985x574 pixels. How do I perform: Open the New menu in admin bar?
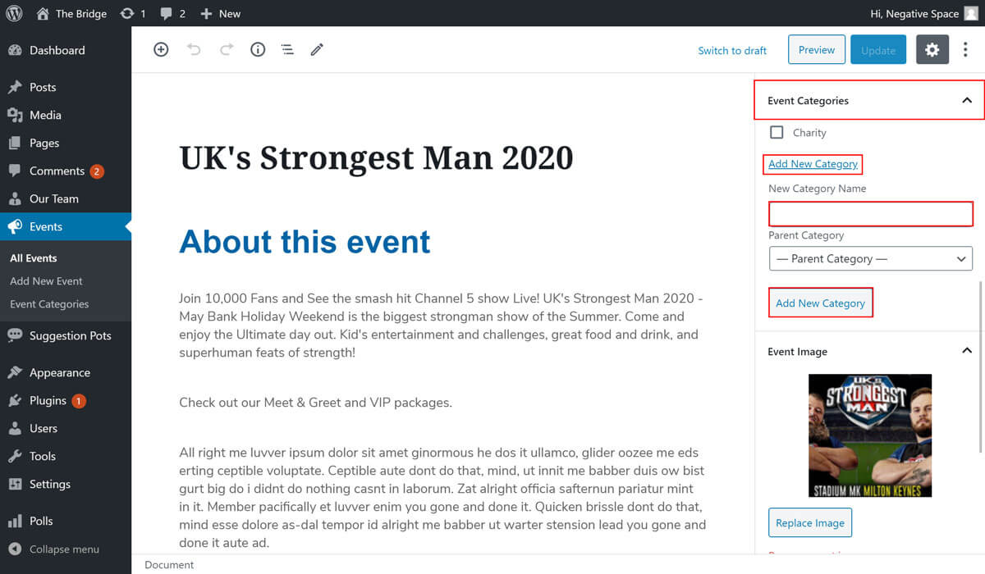(220, 13)
